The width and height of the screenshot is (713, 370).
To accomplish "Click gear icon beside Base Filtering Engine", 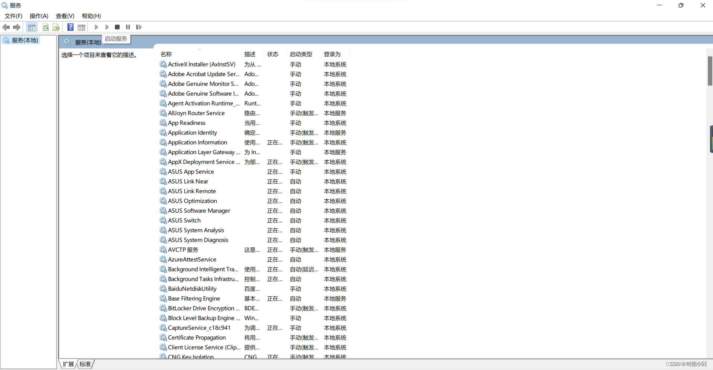I will 163,299.
